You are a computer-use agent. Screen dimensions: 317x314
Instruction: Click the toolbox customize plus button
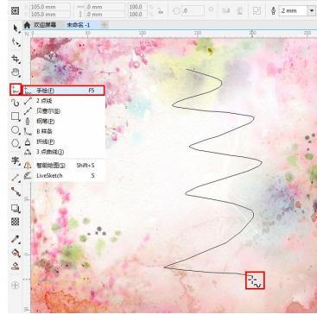click(16, 286)
